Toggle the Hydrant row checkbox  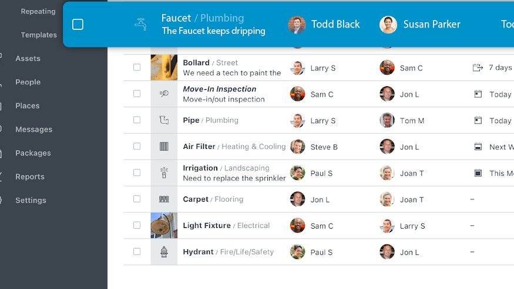pyautogui.click(x=137, y=251)
